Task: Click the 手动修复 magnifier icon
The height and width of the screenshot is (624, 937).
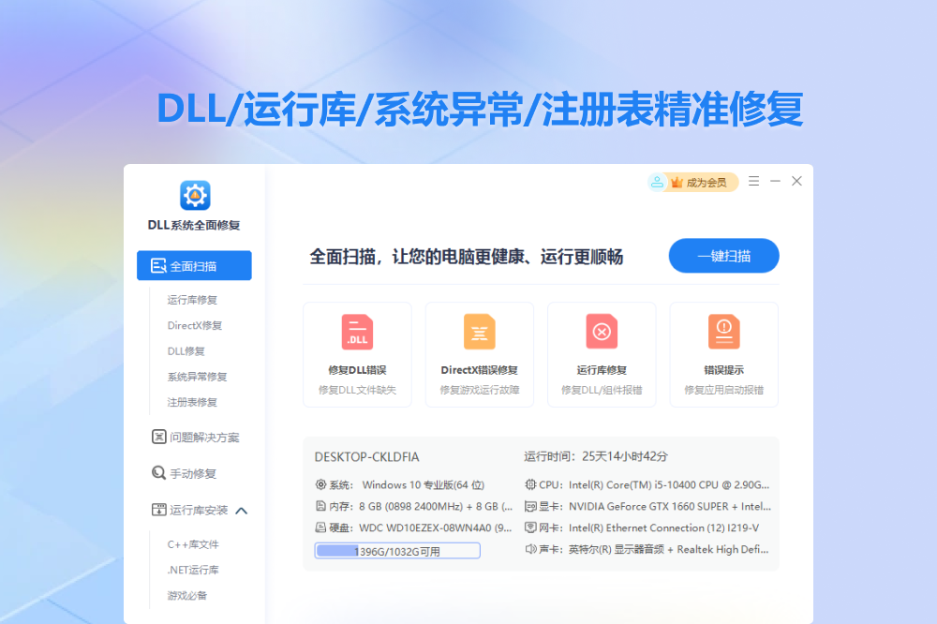Action: click(158, 473)
